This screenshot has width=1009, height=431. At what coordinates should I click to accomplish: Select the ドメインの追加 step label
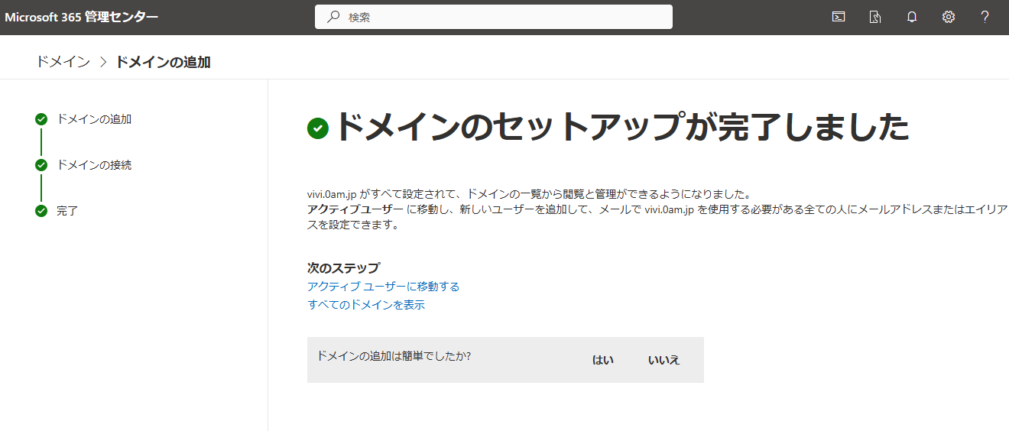point(94,119)
